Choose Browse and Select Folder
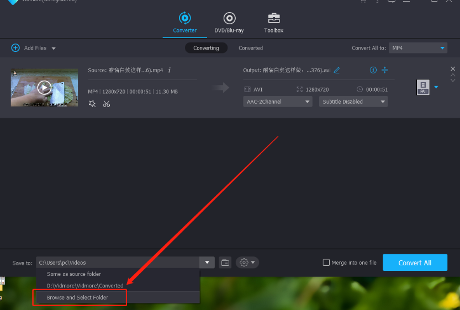Image resolution: width=460 pixels, height=310 pixels. tap(118, 297)
